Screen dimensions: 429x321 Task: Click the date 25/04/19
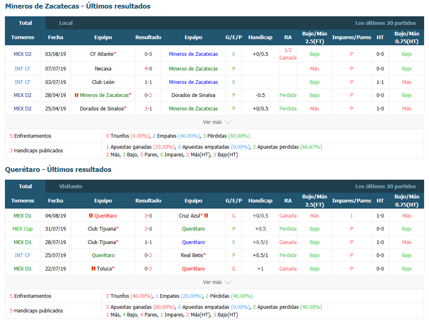[55, 109]
